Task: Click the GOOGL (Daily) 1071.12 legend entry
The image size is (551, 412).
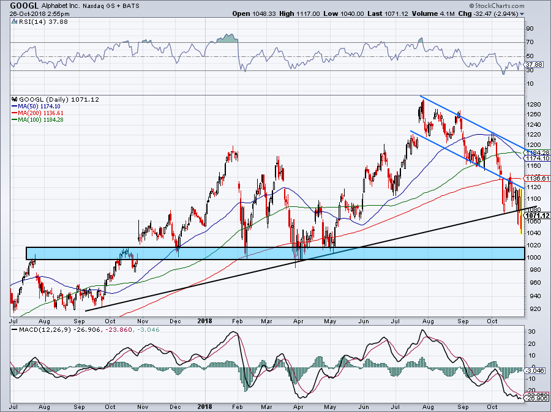Action: click(59, 99)
